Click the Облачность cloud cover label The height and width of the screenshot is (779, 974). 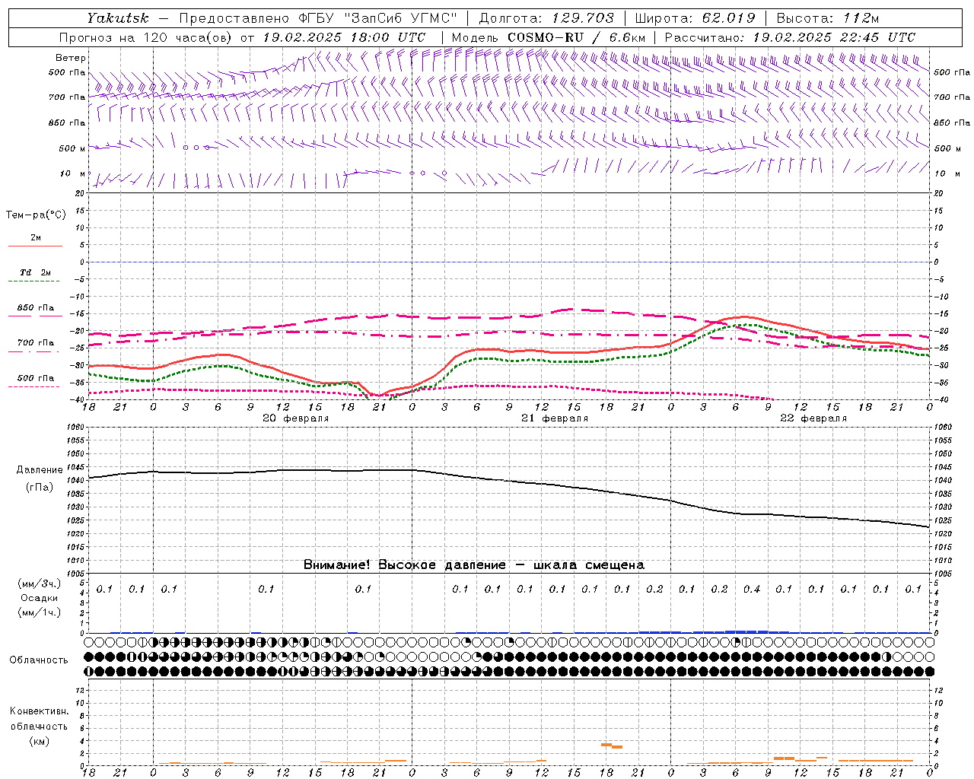[39, 660]
